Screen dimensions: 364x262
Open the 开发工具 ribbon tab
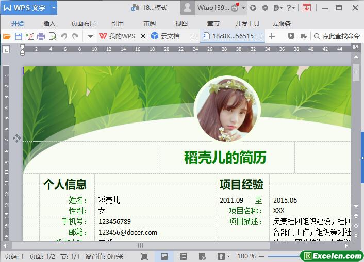click(247, 23)
